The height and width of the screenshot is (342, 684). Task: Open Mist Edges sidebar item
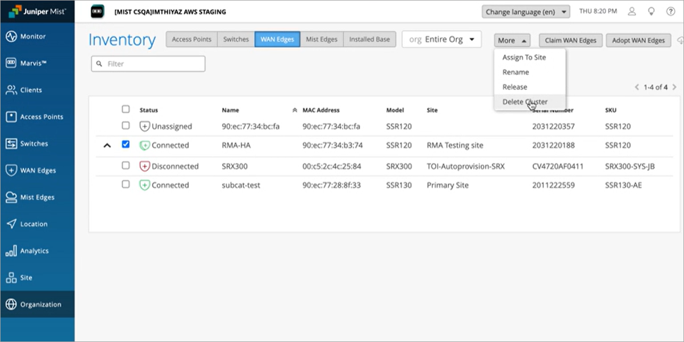click(37, 197)
